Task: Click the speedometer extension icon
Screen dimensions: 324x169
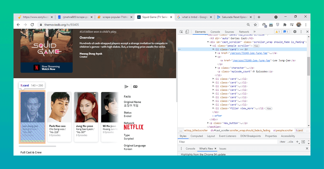Action: point(264,25)
